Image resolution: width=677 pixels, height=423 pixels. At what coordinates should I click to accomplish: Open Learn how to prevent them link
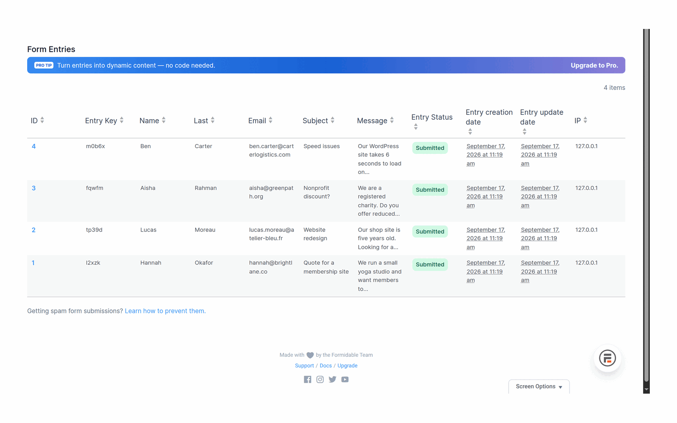point(165,311)
